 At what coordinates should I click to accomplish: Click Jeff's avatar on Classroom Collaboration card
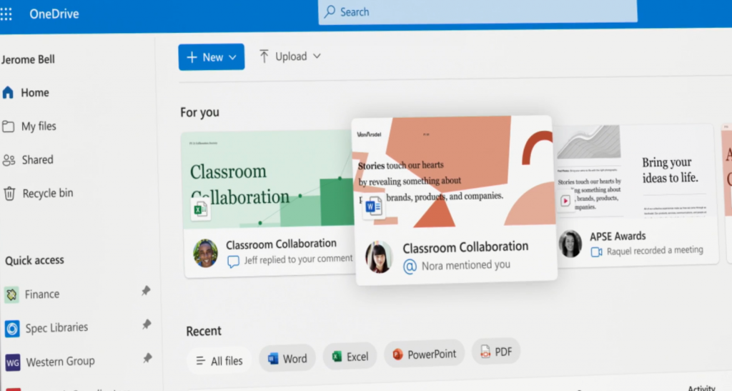click(x=205, y=253)
